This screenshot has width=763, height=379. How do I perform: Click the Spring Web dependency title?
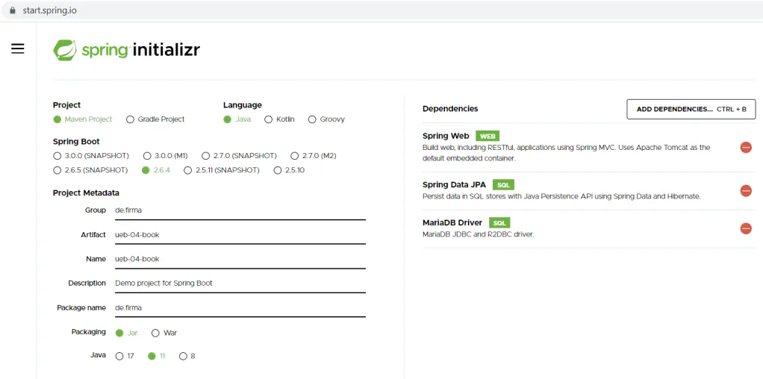point(446,136)
